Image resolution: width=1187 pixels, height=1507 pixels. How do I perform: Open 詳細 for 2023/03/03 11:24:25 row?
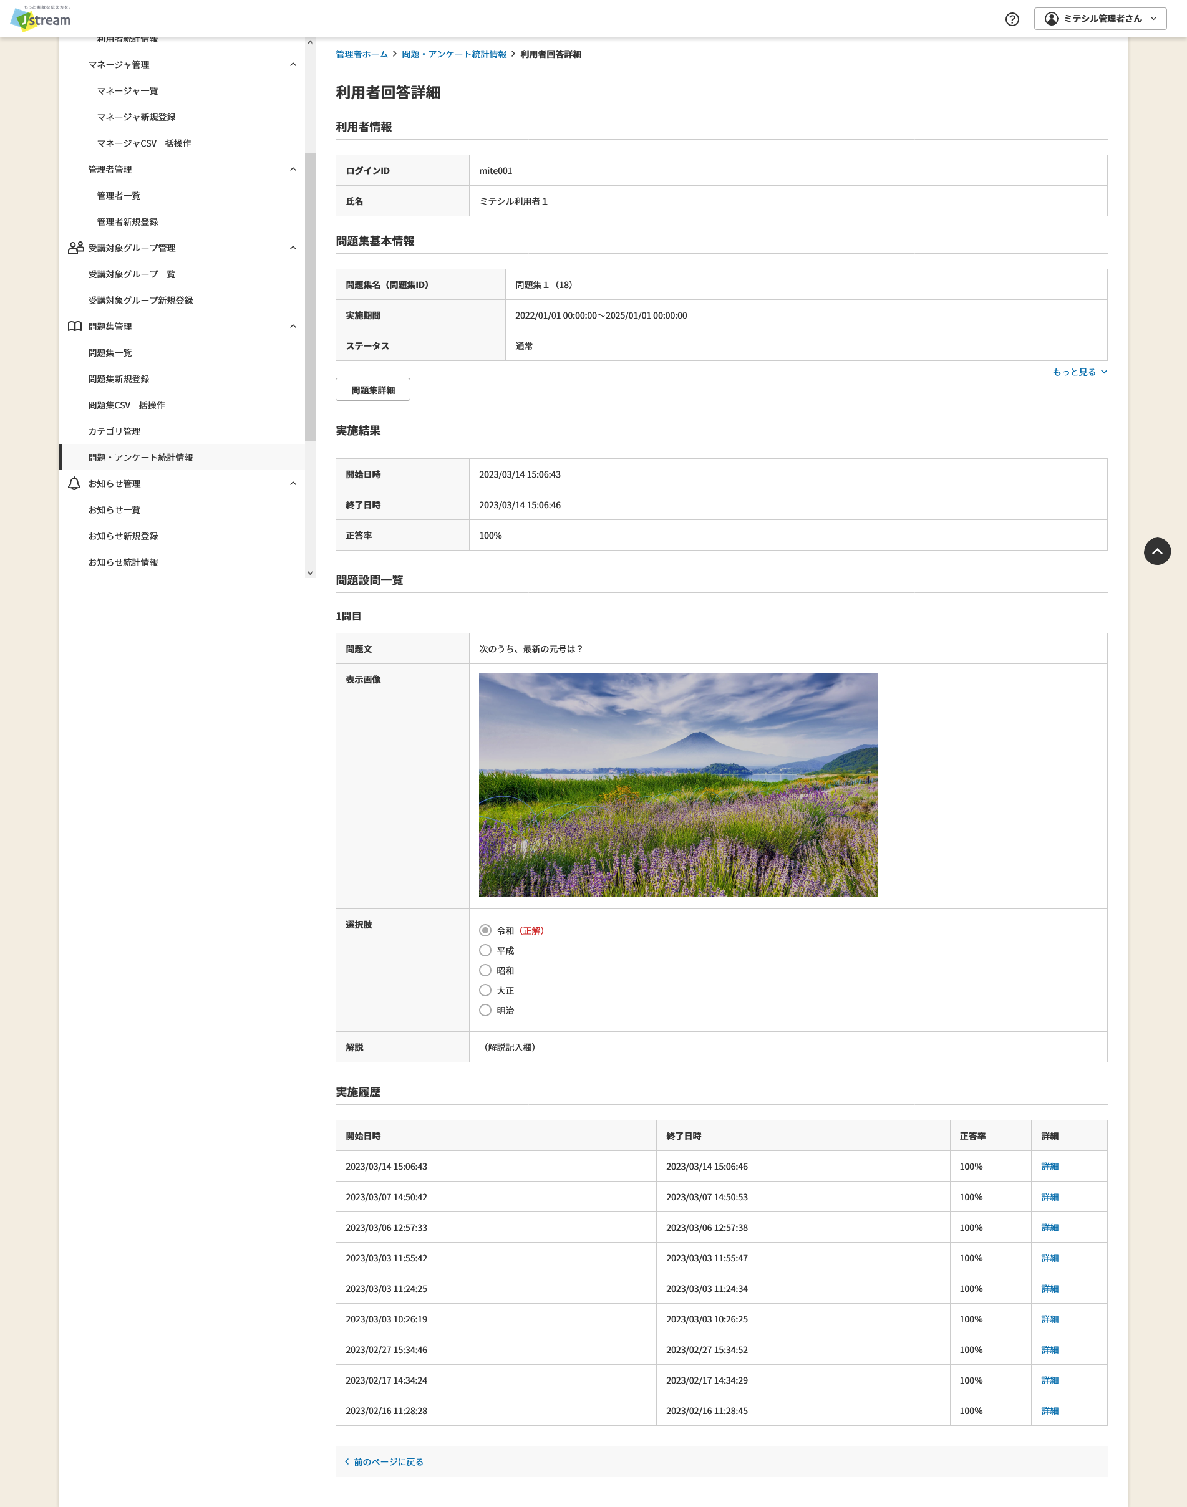(x=1049, y=1289)
